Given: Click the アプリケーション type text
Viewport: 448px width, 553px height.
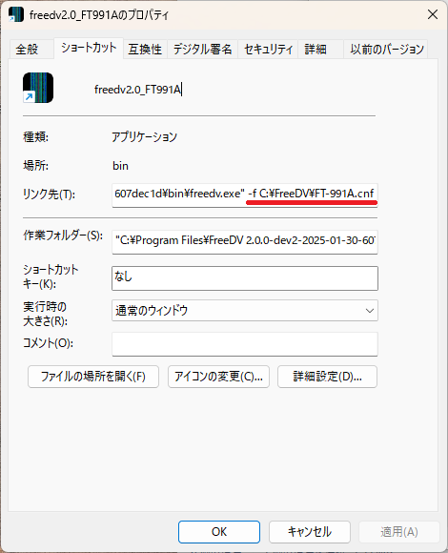Looking at the screenshot, I should point(145,136).
